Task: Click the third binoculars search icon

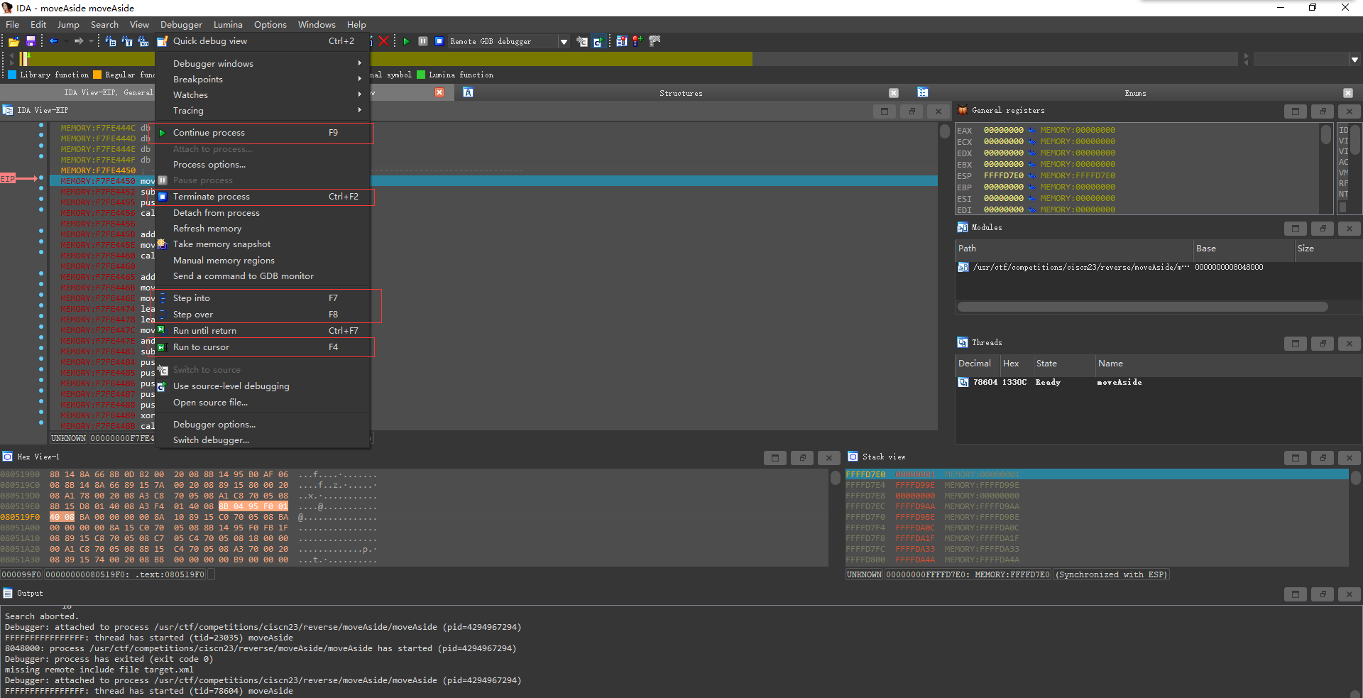Action: coord(143,41)
